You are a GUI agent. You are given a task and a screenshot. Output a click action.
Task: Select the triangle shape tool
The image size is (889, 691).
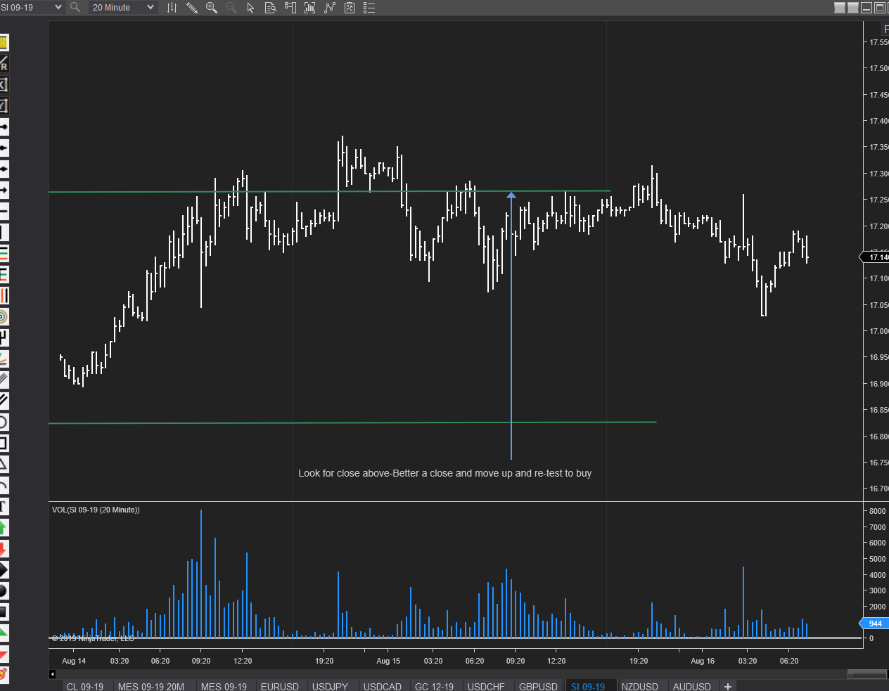coord(4,464)
